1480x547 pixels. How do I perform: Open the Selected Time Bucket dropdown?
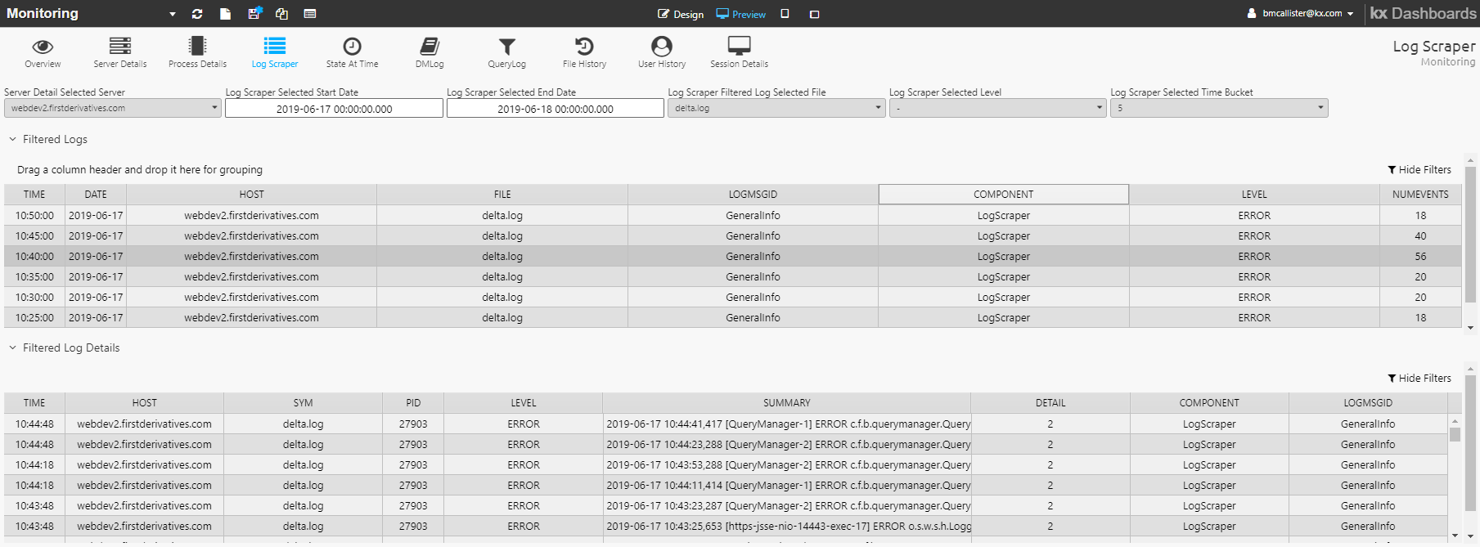coord(1219,108)
